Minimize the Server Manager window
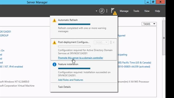174x98 pixels. pyautogui.click(x=148, y=2)
